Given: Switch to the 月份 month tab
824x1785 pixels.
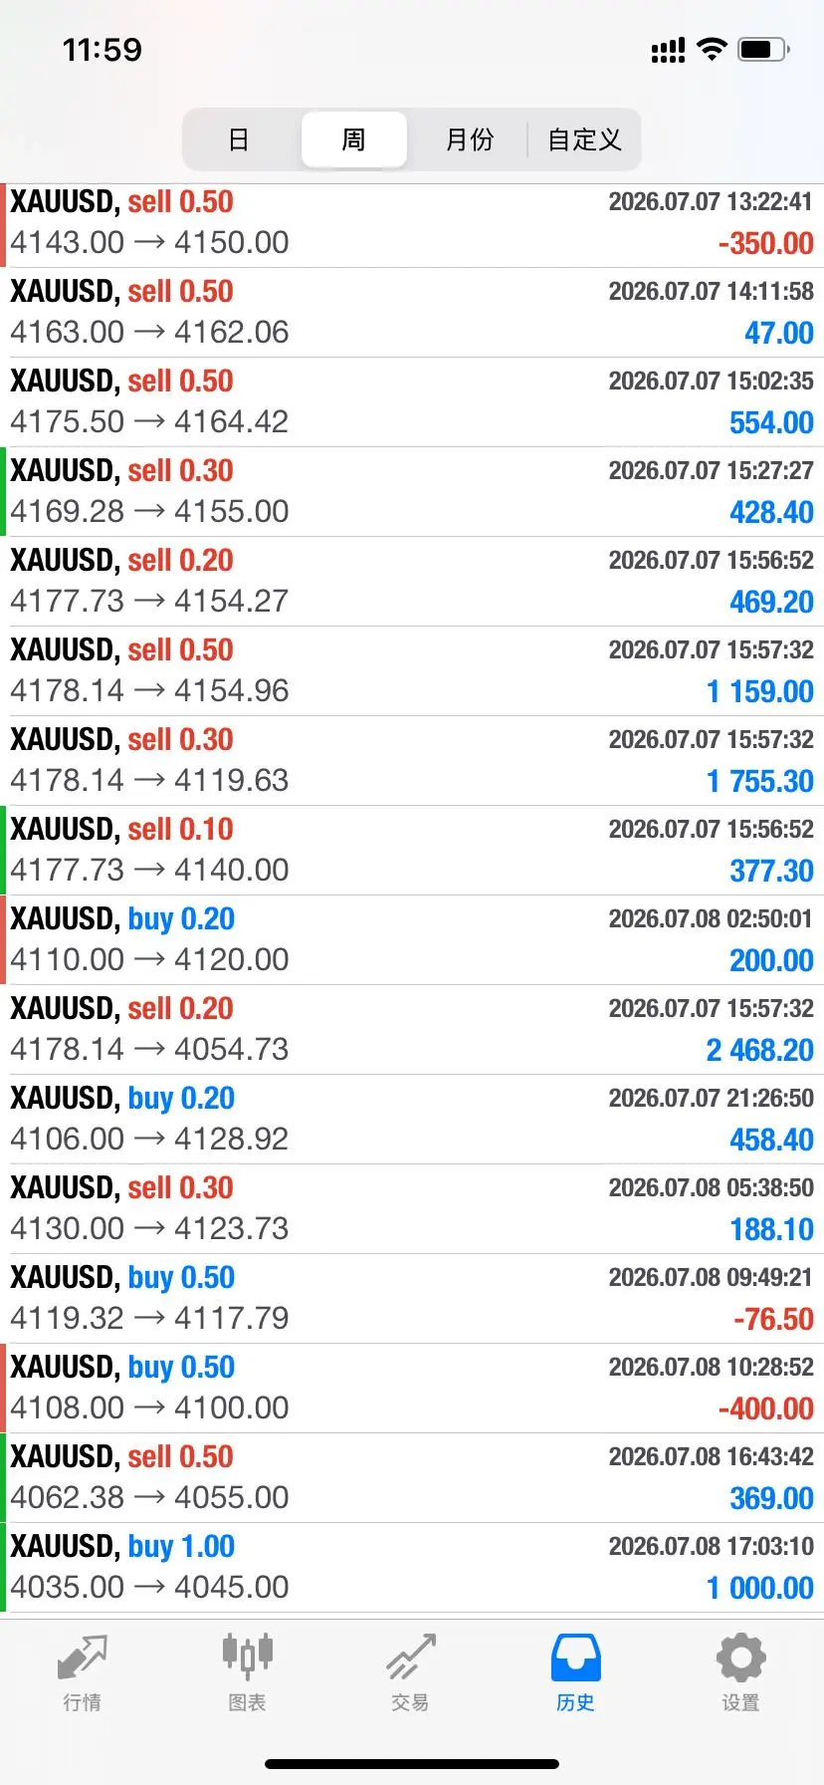Looking at the screenshot, I should (x=470, y=139).
